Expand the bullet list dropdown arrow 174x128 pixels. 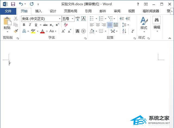tap(96, 19)
